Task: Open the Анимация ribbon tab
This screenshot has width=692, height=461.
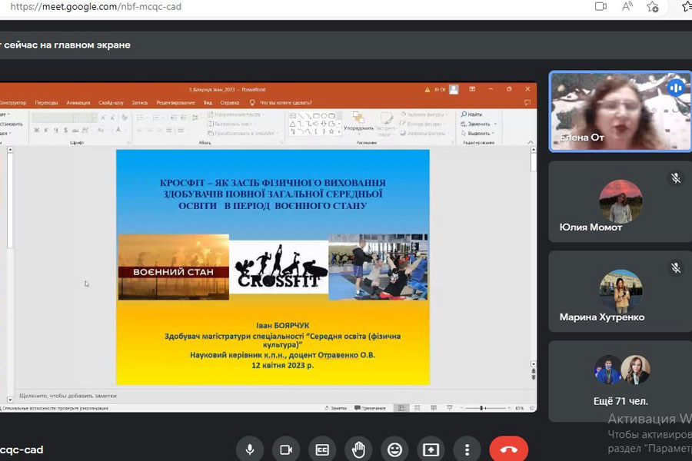Action: pos(78,102)
